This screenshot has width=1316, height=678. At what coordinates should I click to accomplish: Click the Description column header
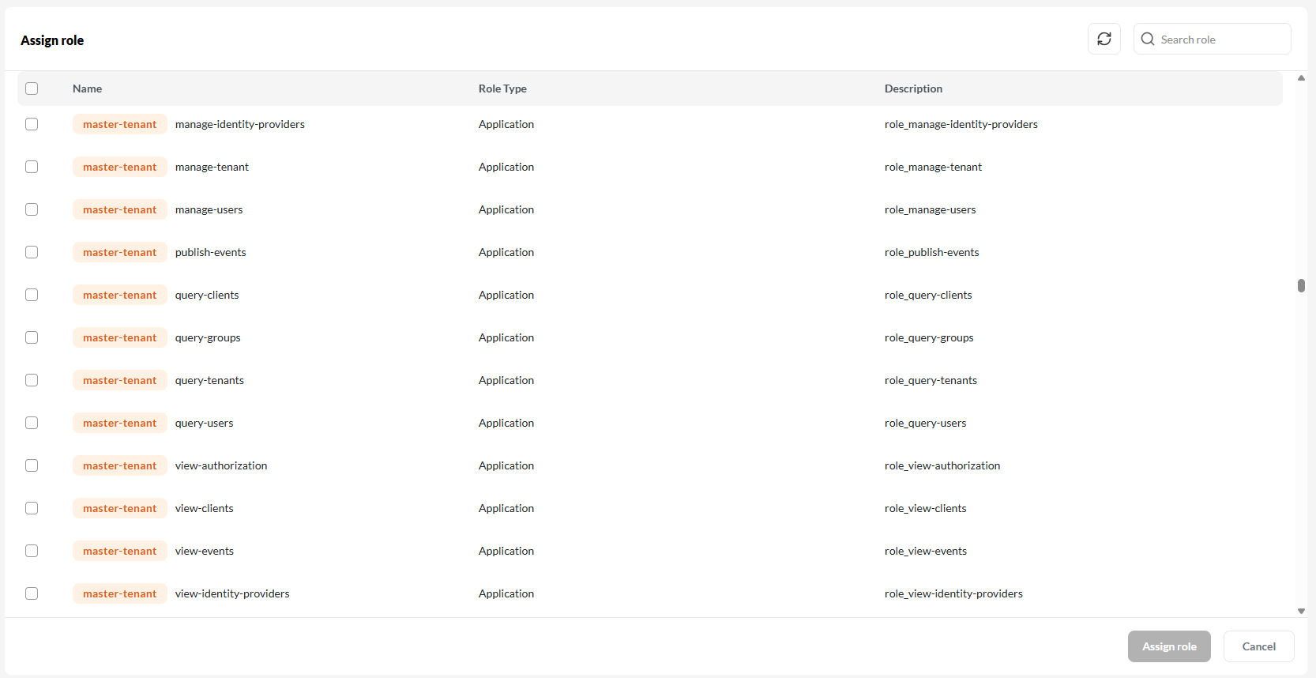point(913,89)
